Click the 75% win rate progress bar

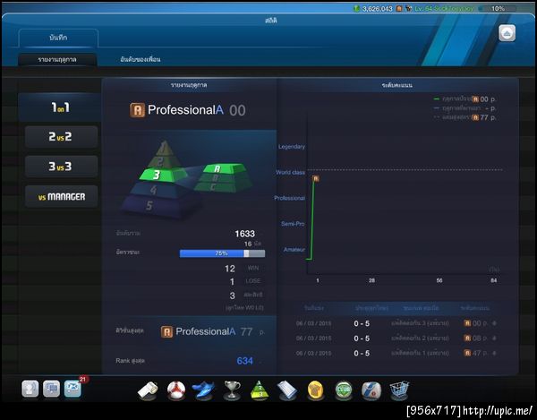(x=222, y=253)
